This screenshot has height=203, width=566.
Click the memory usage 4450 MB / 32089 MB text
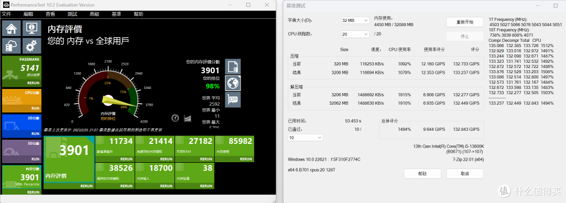(394, 25)
